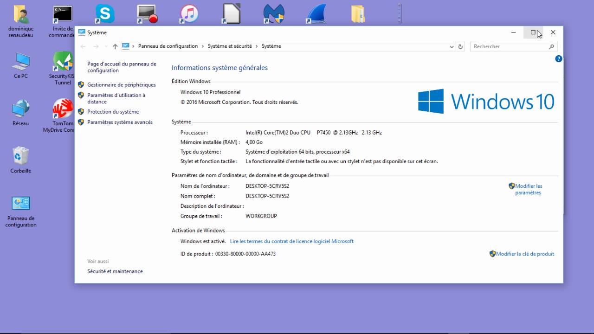This screenshot has width=594, height=334.
Task: Refresh the Système page
Action: 460,46
